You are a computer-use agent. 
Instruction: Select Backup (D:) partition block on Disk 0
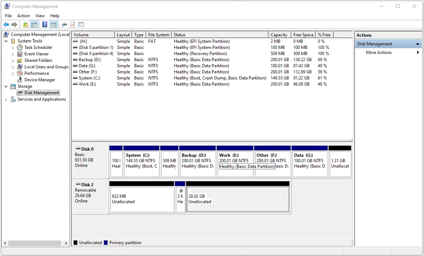(197, 161)
